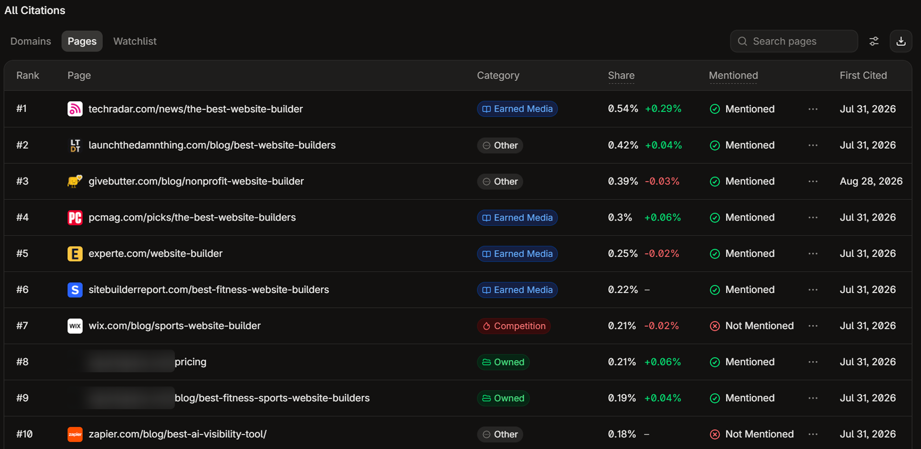Open more options for experte row
The height and width of the screenshot is (449, 921).
coord(813,253)
